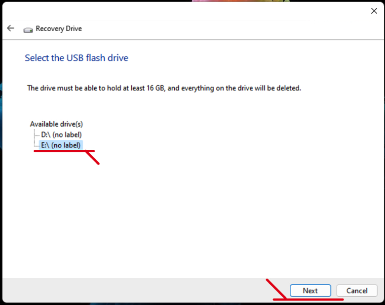Click the 'Select the USB flash drive' heading
385x305 pixels.
click(x=77, y=58)
